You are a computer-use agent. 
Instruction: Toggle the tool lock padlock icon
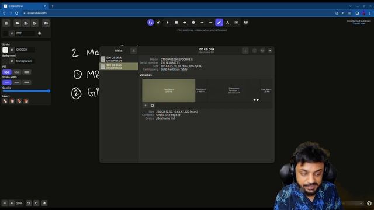click(158, 22)
